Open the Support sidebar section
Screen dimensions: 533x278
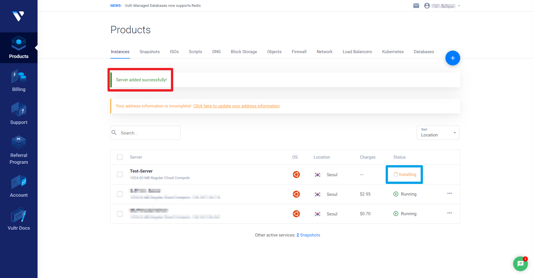tap(19, 114)
